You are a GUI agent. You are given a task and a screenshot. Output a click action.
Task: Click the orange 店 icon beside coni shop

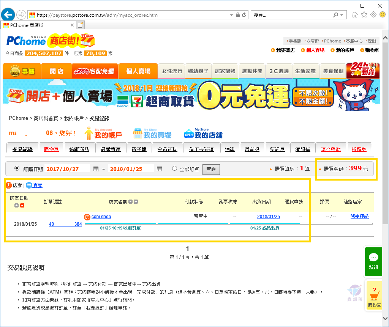(87, 217)
